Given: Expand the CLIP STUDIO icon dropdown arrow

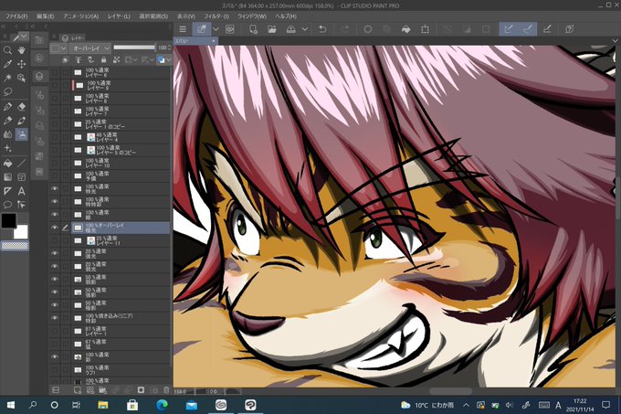Looking at the screenshot, I should pos(216,29).
